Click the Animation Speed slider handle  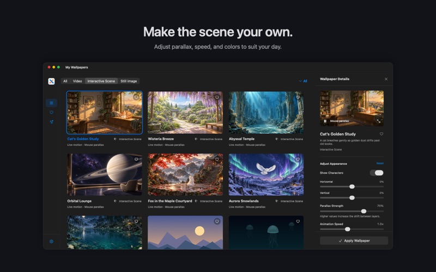pos(348,229)
